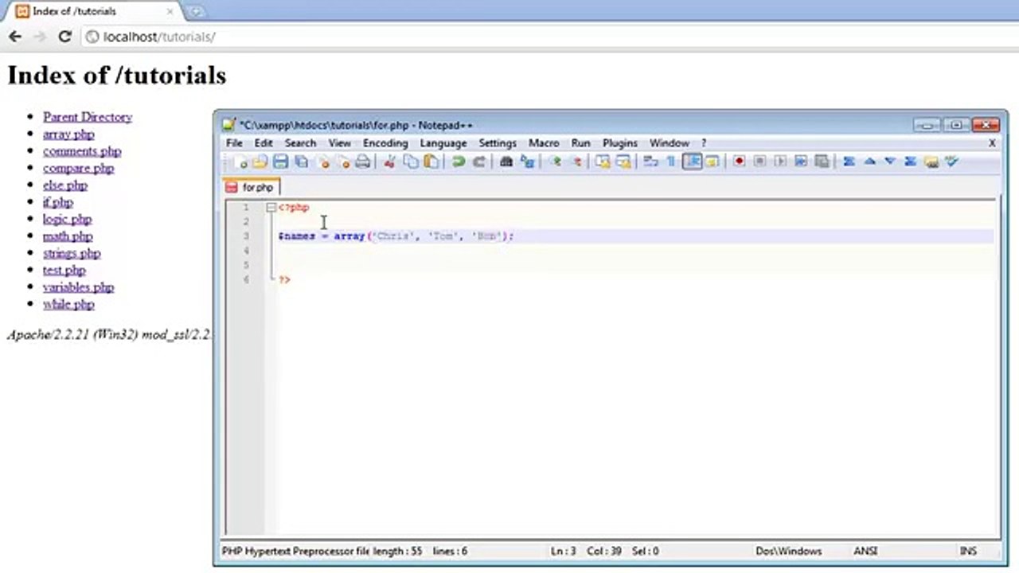
Task: Toggle Show All Characters paragraph icon
Action: click(x=670, y=162)
